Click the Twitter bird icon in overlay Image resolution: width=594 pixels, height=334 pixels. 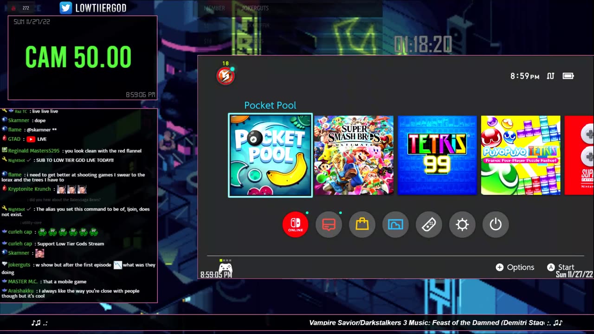coord(66,8)
